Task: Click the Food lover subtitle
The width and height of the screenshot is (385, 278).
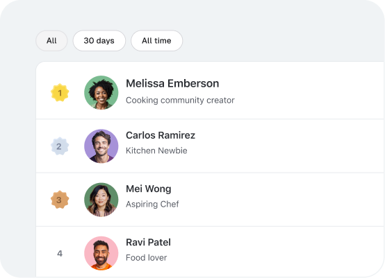Action: (147, 258)
